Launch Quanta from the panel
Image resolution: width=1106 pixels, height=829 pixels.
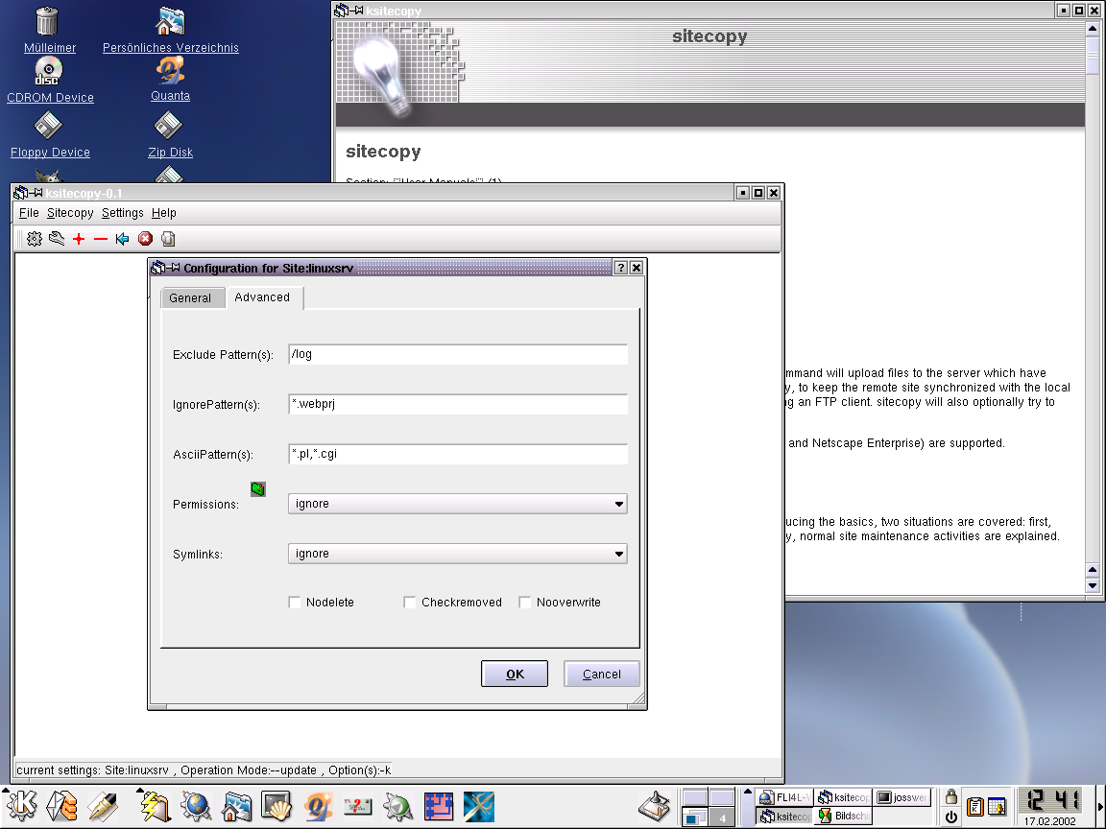(x=318, y=806)
